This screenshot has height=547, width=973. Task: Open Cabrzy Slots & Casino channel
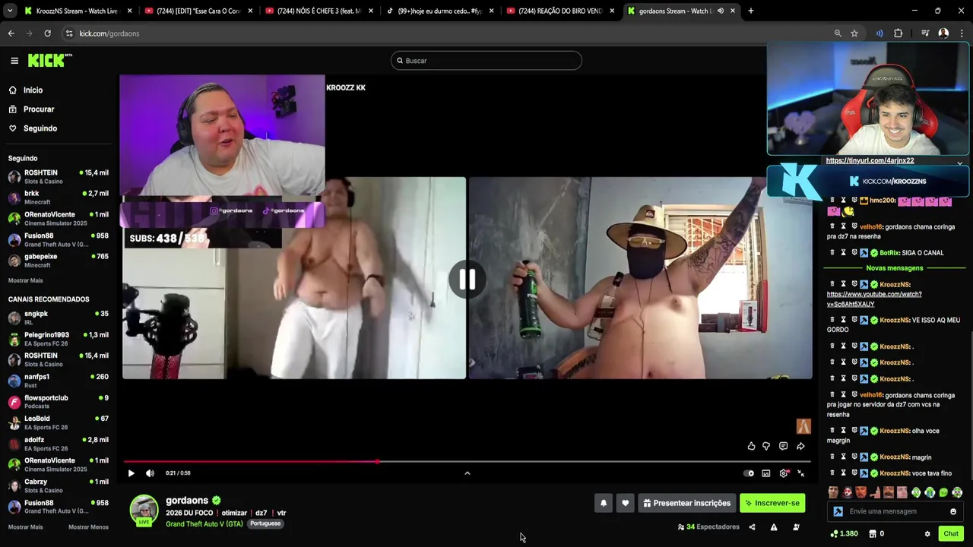(59, 485)
